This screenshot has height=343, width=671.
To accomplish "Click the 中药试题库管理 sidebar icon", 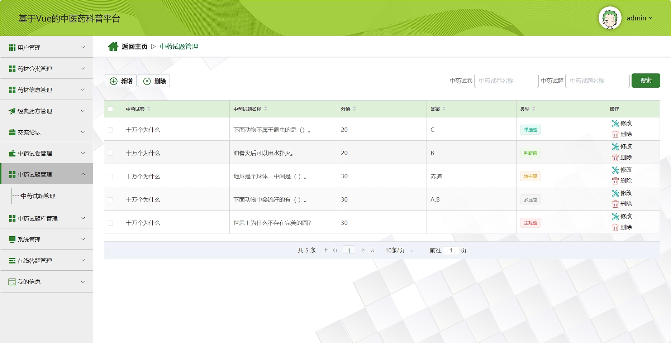I will pos(12,218).
